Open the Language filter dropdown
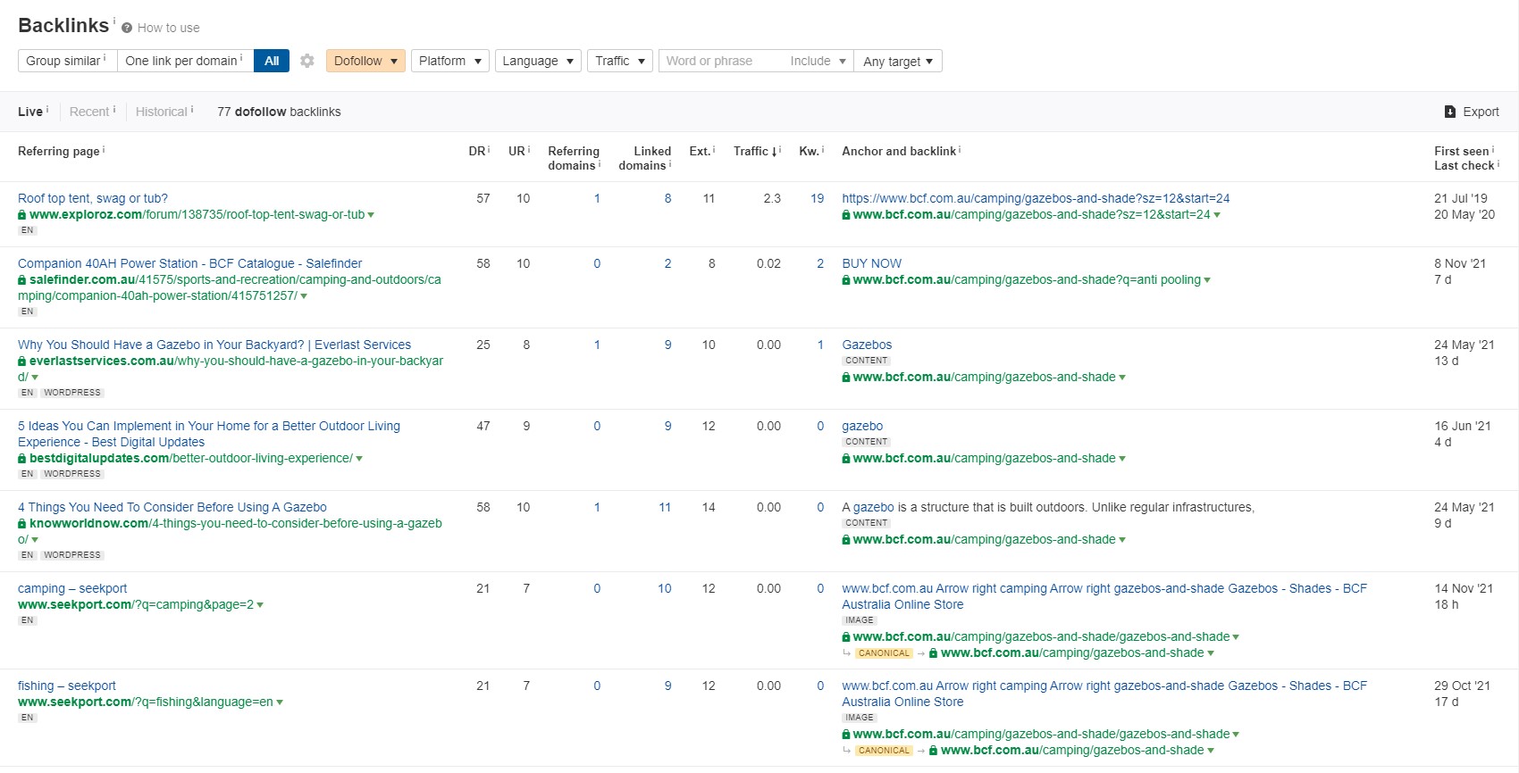This screenshot has width=1519, height=773. tap(538, 61)
